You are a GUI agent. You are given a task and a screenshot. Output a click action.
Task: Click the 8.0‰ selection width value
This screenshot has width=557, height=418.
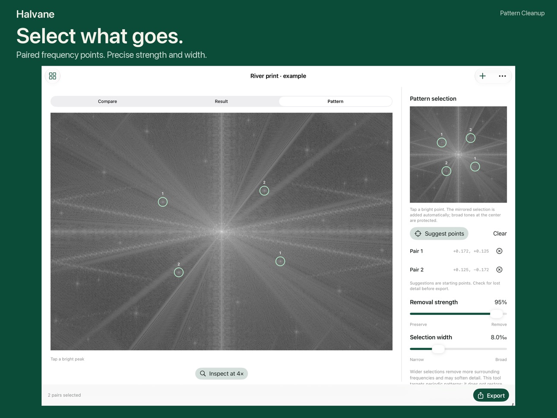(x=499, y=337)
